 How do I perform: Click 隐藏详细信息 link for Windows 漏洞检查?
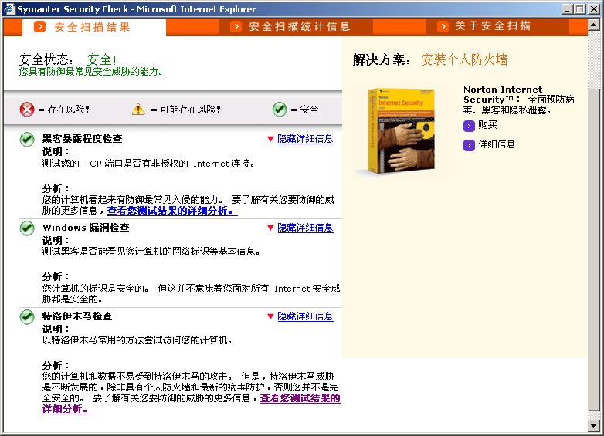point(305,228)
